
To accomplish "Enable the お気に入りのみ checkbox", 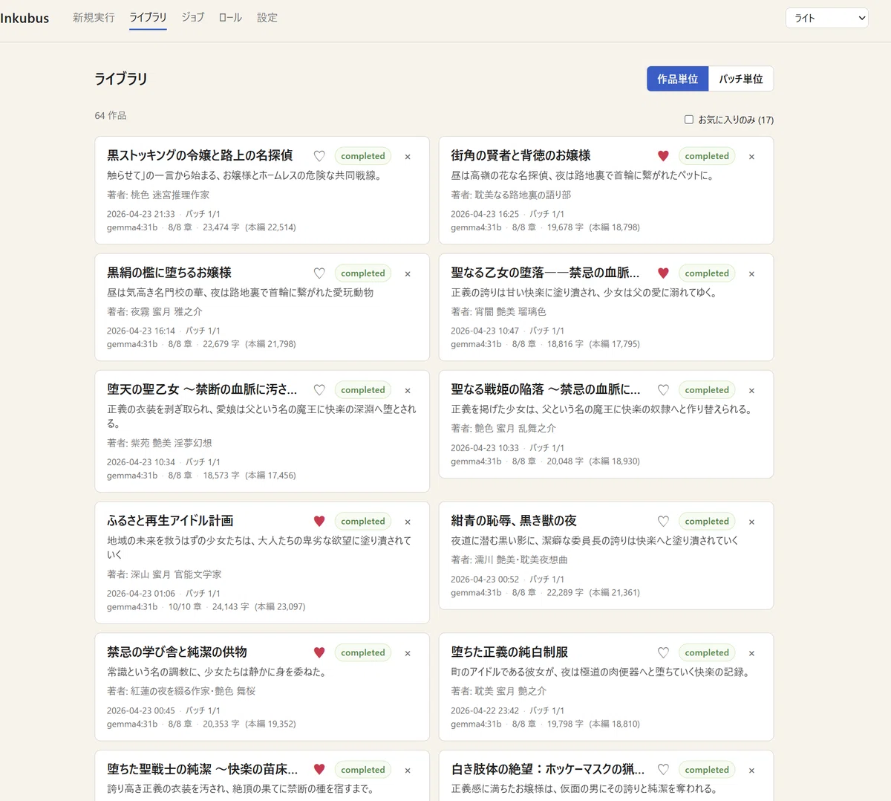I will point(689,120).
